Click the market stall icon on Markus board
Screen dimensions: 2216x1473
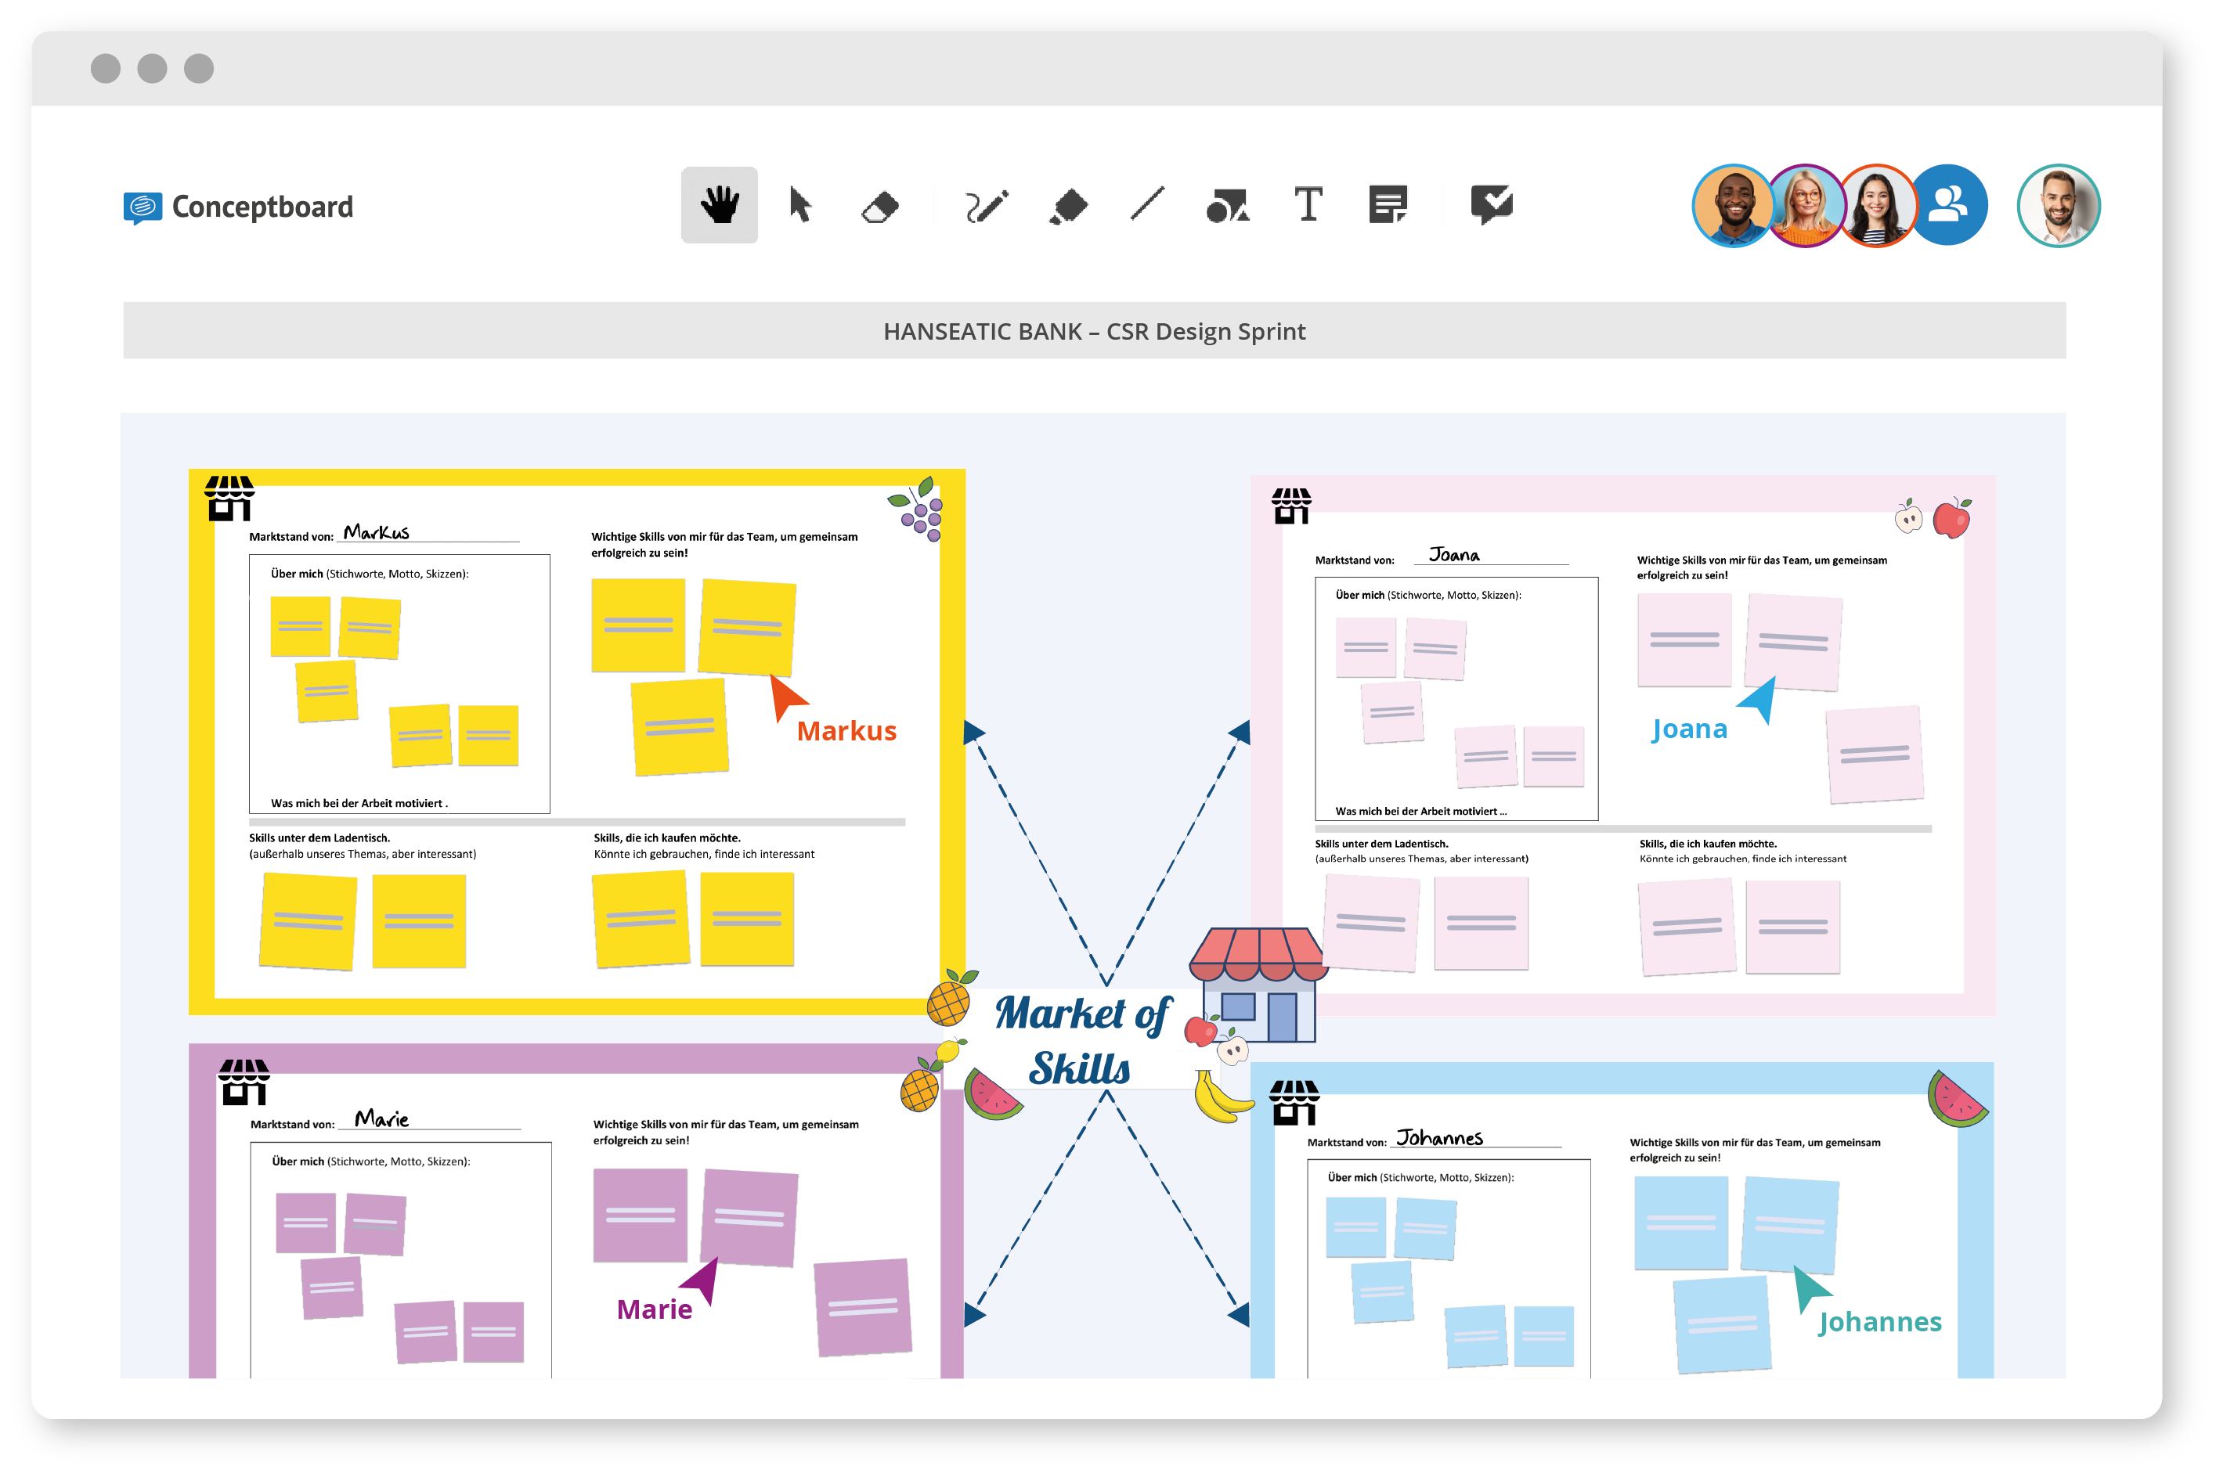229,498
